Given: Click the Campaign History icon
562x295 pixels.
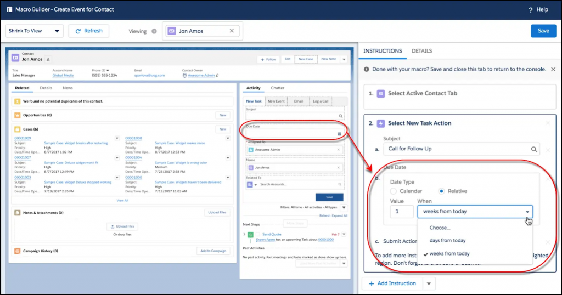Looking at the screenshot, I should (x=17, y=251).
